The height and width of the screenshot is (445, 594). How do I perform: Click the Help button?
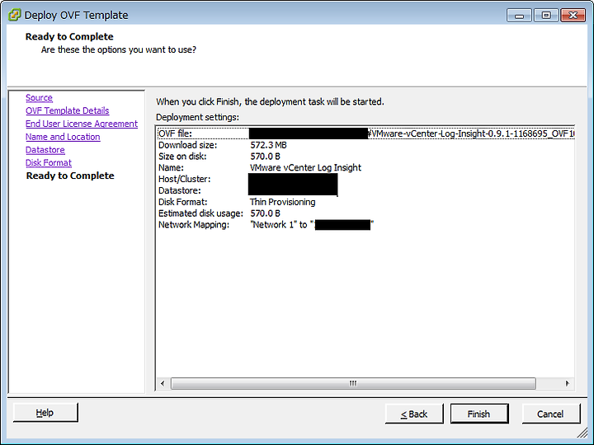[45, 413]
